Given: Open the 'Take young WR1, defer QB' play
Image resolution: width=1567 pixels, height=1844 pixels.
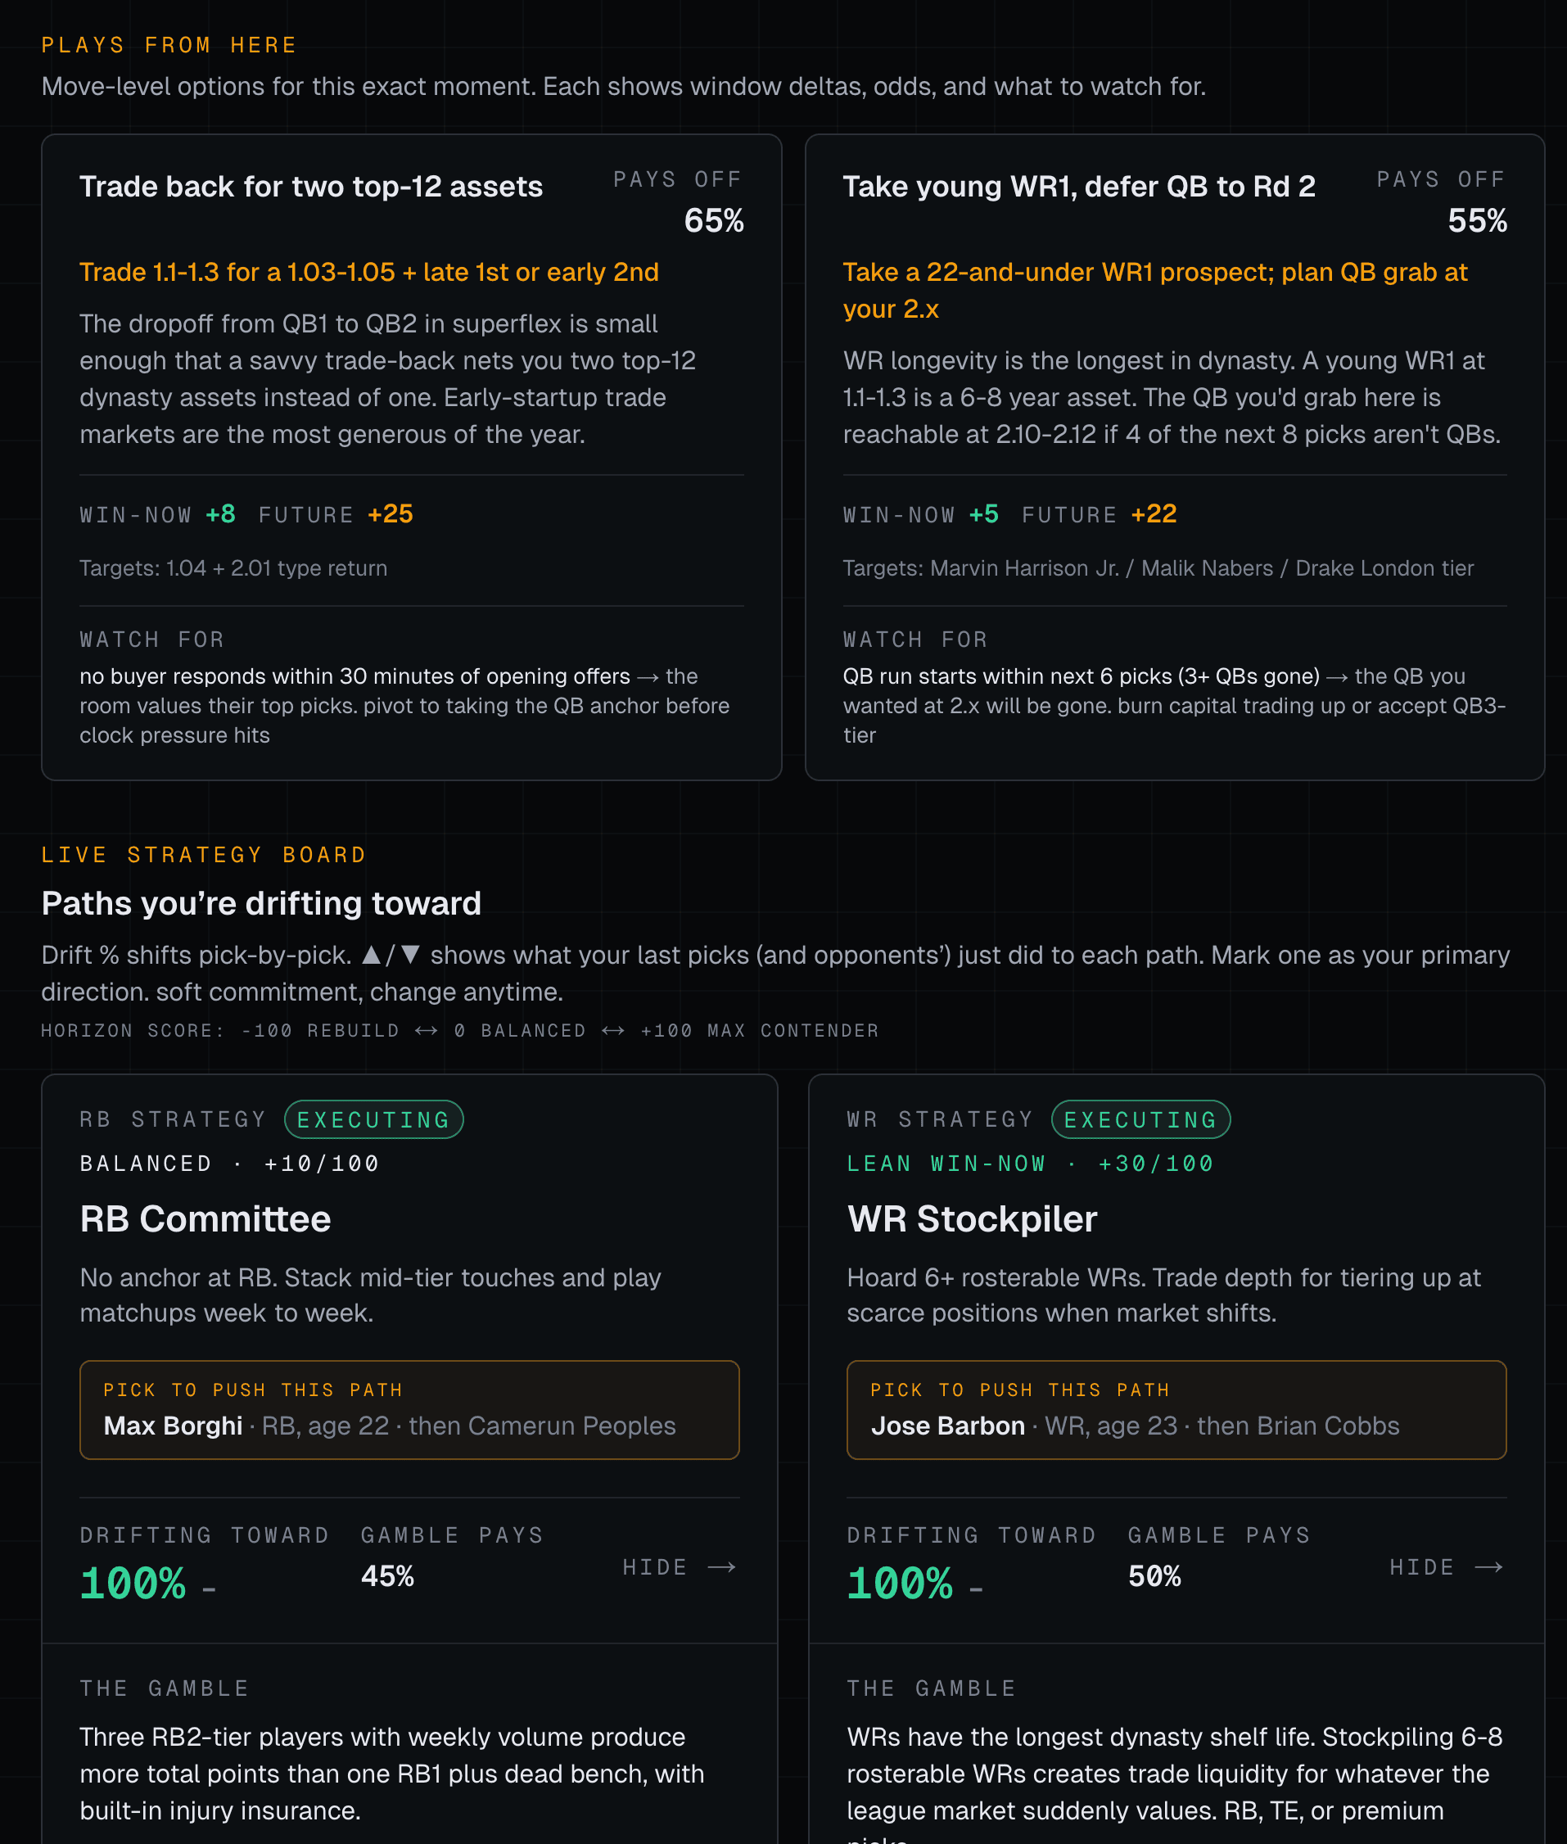Looking at the screenshot, I should pyautogui.click(x=1078, y=187).
